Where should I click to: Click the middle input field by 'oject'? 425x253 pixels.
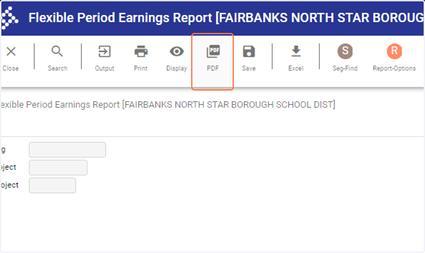pyautogui.click(x=58, y=167)
